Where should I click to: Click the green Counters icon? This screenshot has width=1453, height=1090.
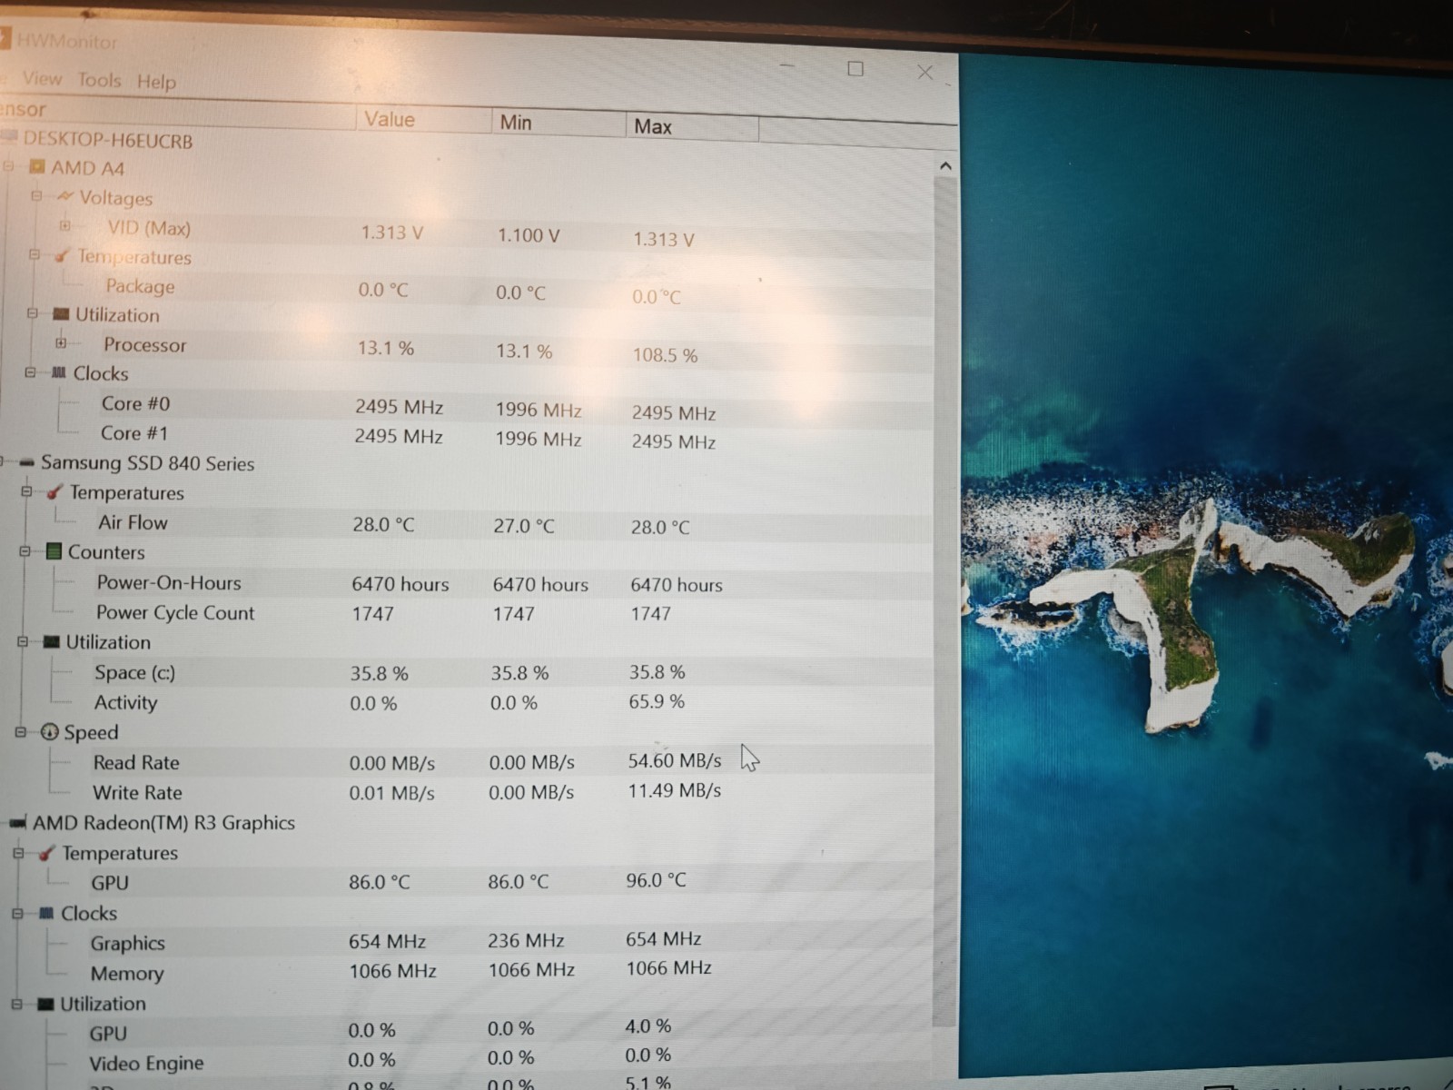pyautogui.click(x=54, y=551)
